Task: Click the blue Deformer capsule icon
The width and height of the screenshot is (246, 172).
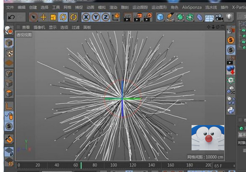Action: (199, 17)
